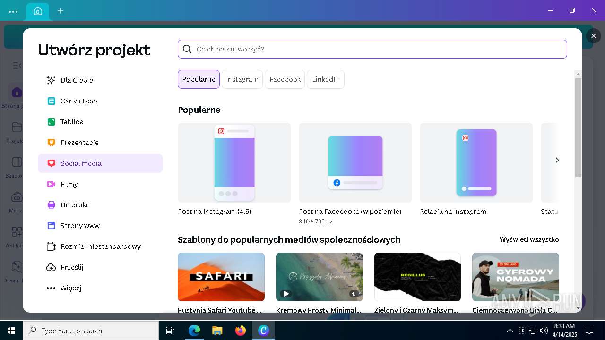605x340 pixels.
Task: Open the Windows Start menu
Action: pyautogui.click(x=11, y=331)
